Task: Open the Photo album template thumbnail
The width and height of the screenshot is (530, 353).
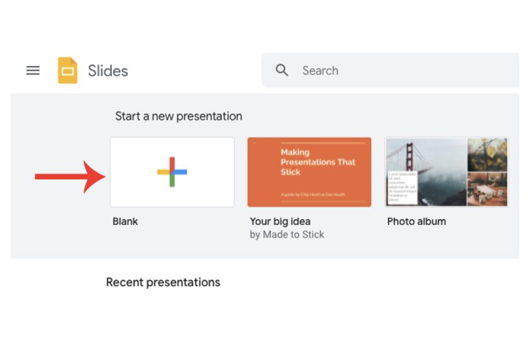Action: point(447,172)
